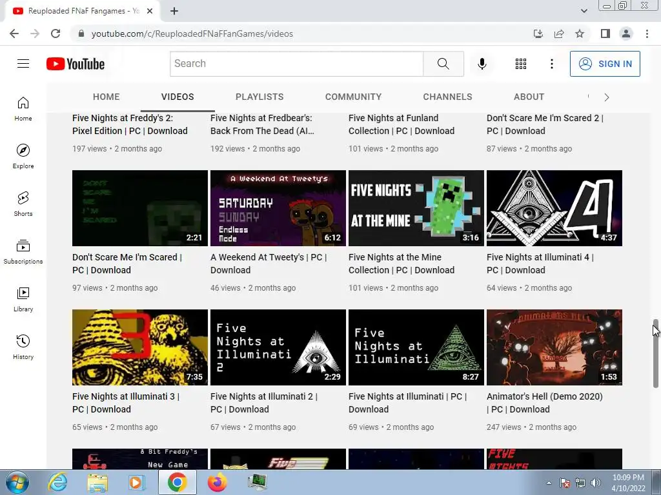This screenshot has height=495, width=661.
Task: Open the ABOUT tab
Action: click(x=529, y=97)
